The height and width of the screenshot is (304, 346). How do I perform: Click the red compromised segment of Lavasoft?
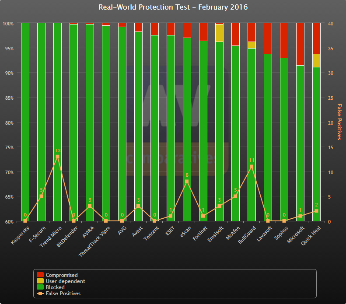pos(268,38)
